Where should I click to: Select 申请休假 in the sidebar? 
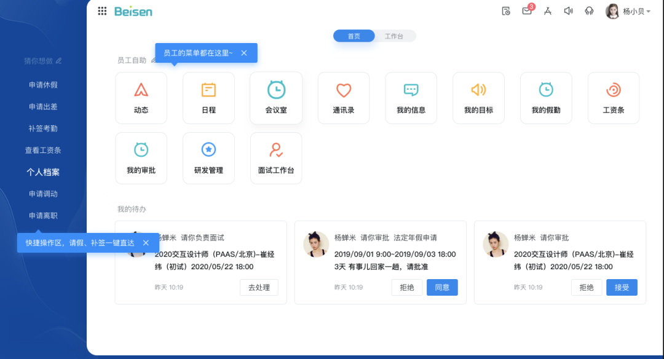click(43, 85)
